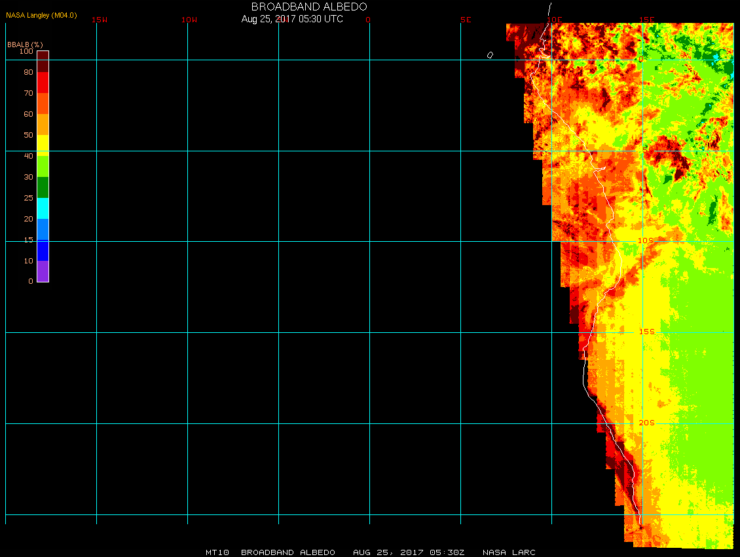Click the NASA Langley (M04.0) label

(x=41, y=15)
